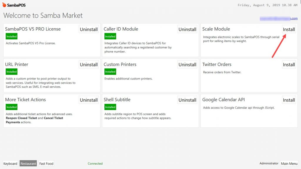Uninstall the Custom Printers module
Screen dimensions: 301x169
click(x=187, y=65)
